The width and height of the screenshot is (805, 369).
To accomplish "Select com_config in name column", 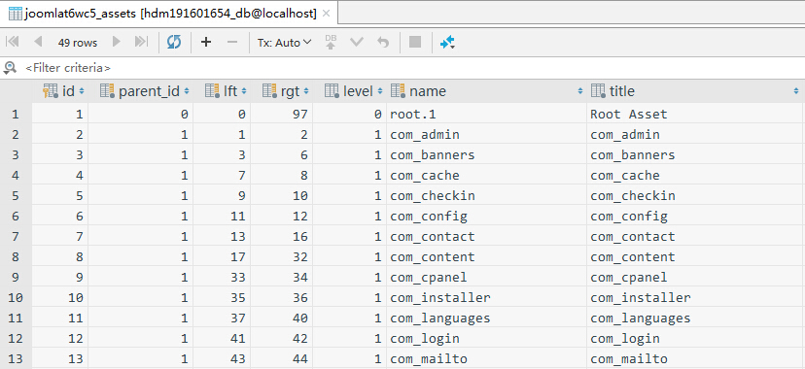I will click(486, 216).
